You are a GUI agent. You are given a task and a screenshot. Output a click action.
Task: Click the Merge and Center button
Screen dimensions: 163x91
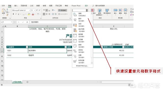(63, 14)
